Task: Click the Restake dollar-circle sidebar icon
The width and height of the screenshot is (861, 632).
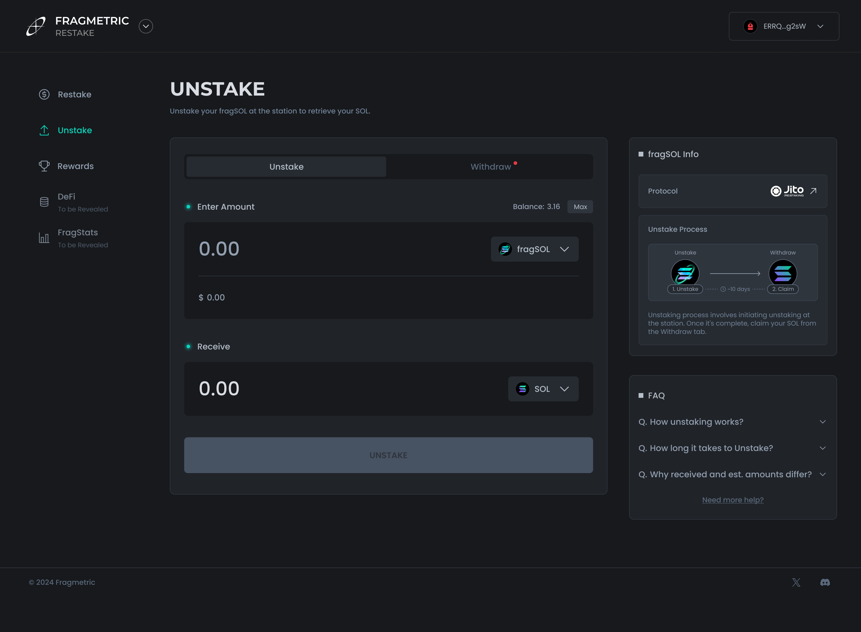Action: click(45, 94)
